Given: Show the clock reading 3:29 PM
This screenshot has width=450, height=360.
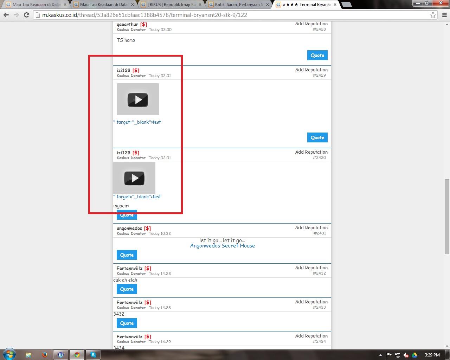Looking at the screenshot, I should click(x=432, y=355).
